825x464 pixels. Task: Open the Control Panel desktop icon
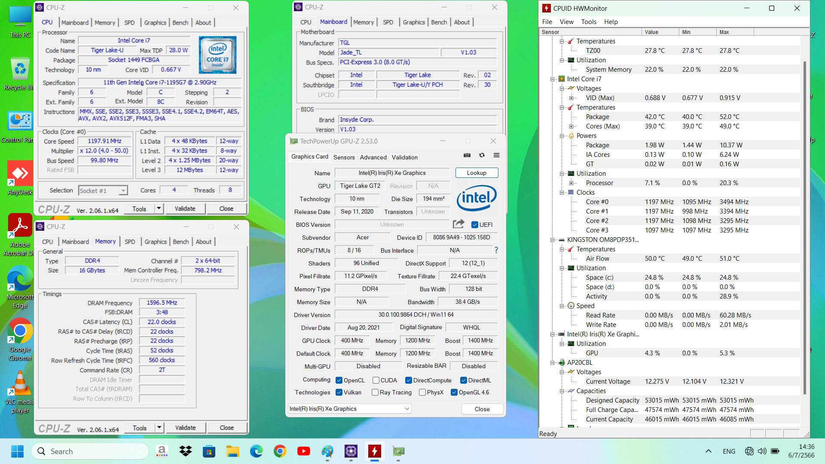(19, 127)
